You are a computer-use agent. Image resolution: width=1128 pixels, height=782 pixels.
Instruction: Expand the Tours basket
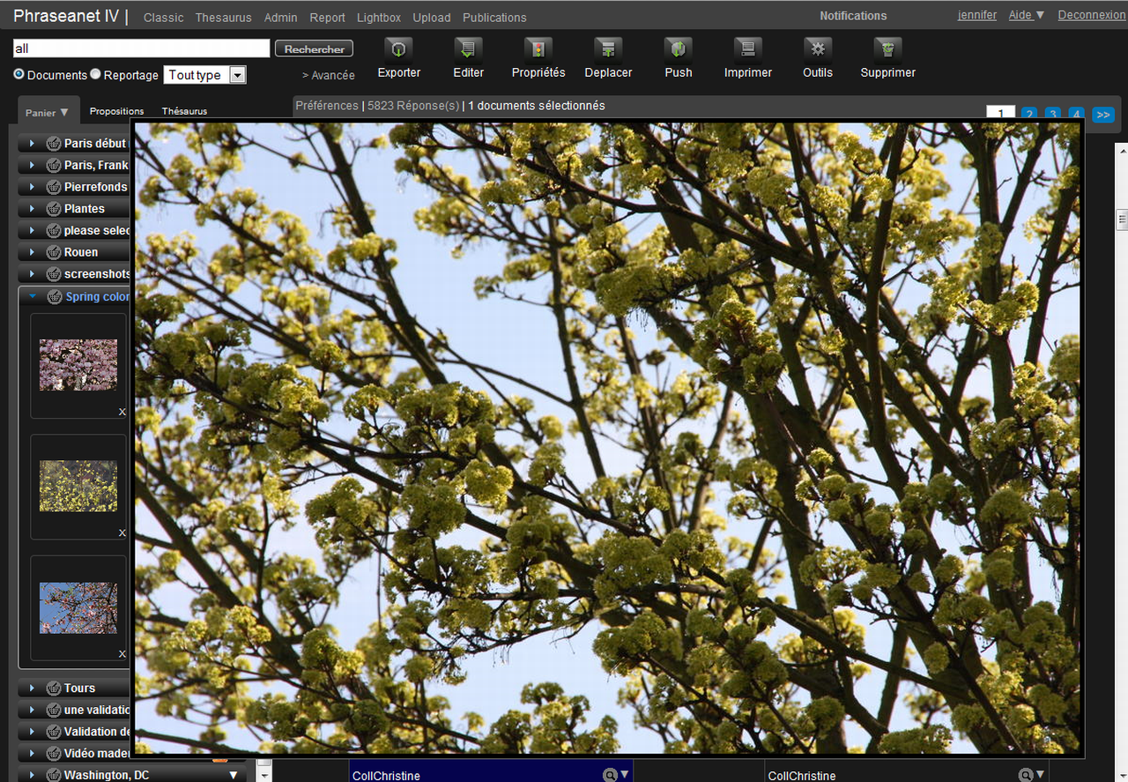pyautogui.click(x=33, y=689)
